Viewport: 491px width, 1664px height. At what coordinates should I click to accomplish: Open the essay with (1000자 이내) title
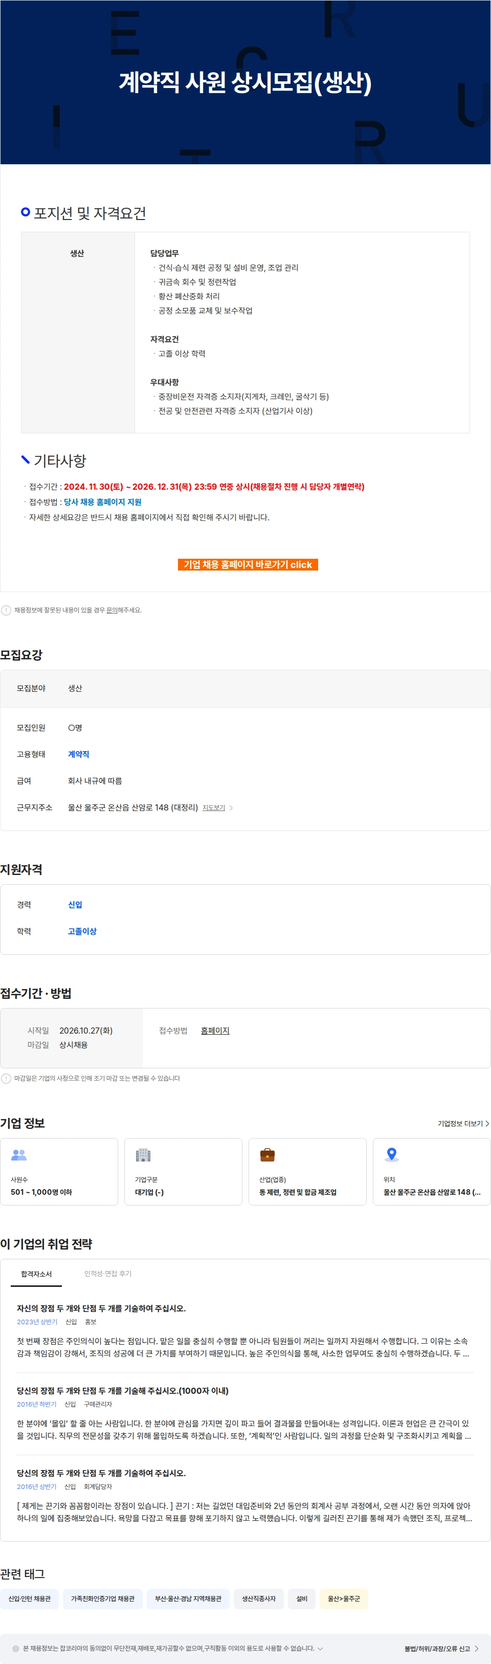point(123,1391)
